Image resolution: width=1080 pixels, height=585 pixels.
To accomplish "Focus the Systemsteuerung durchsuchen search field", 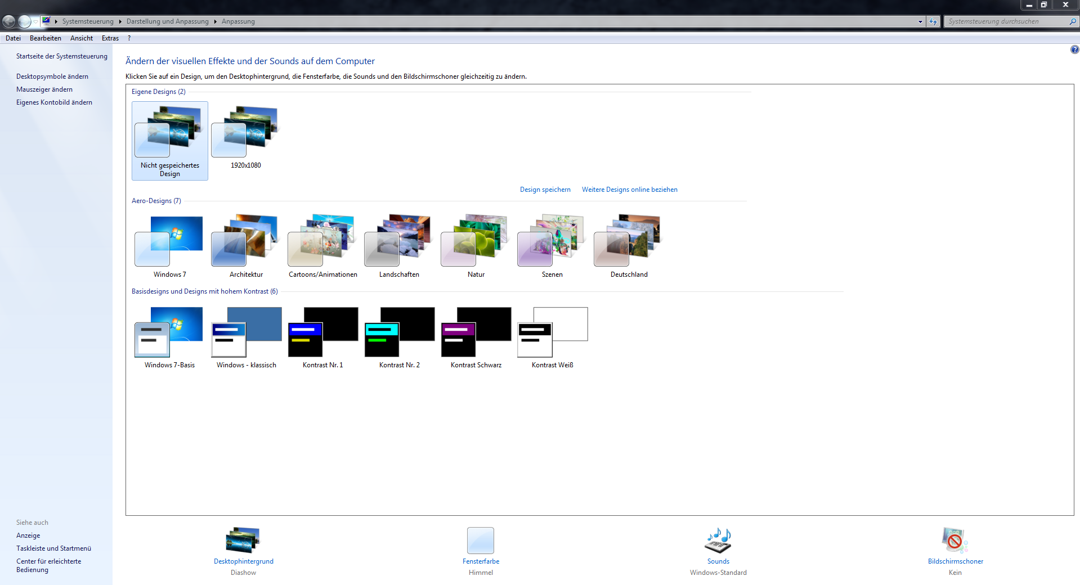I will click(1006, 21).
